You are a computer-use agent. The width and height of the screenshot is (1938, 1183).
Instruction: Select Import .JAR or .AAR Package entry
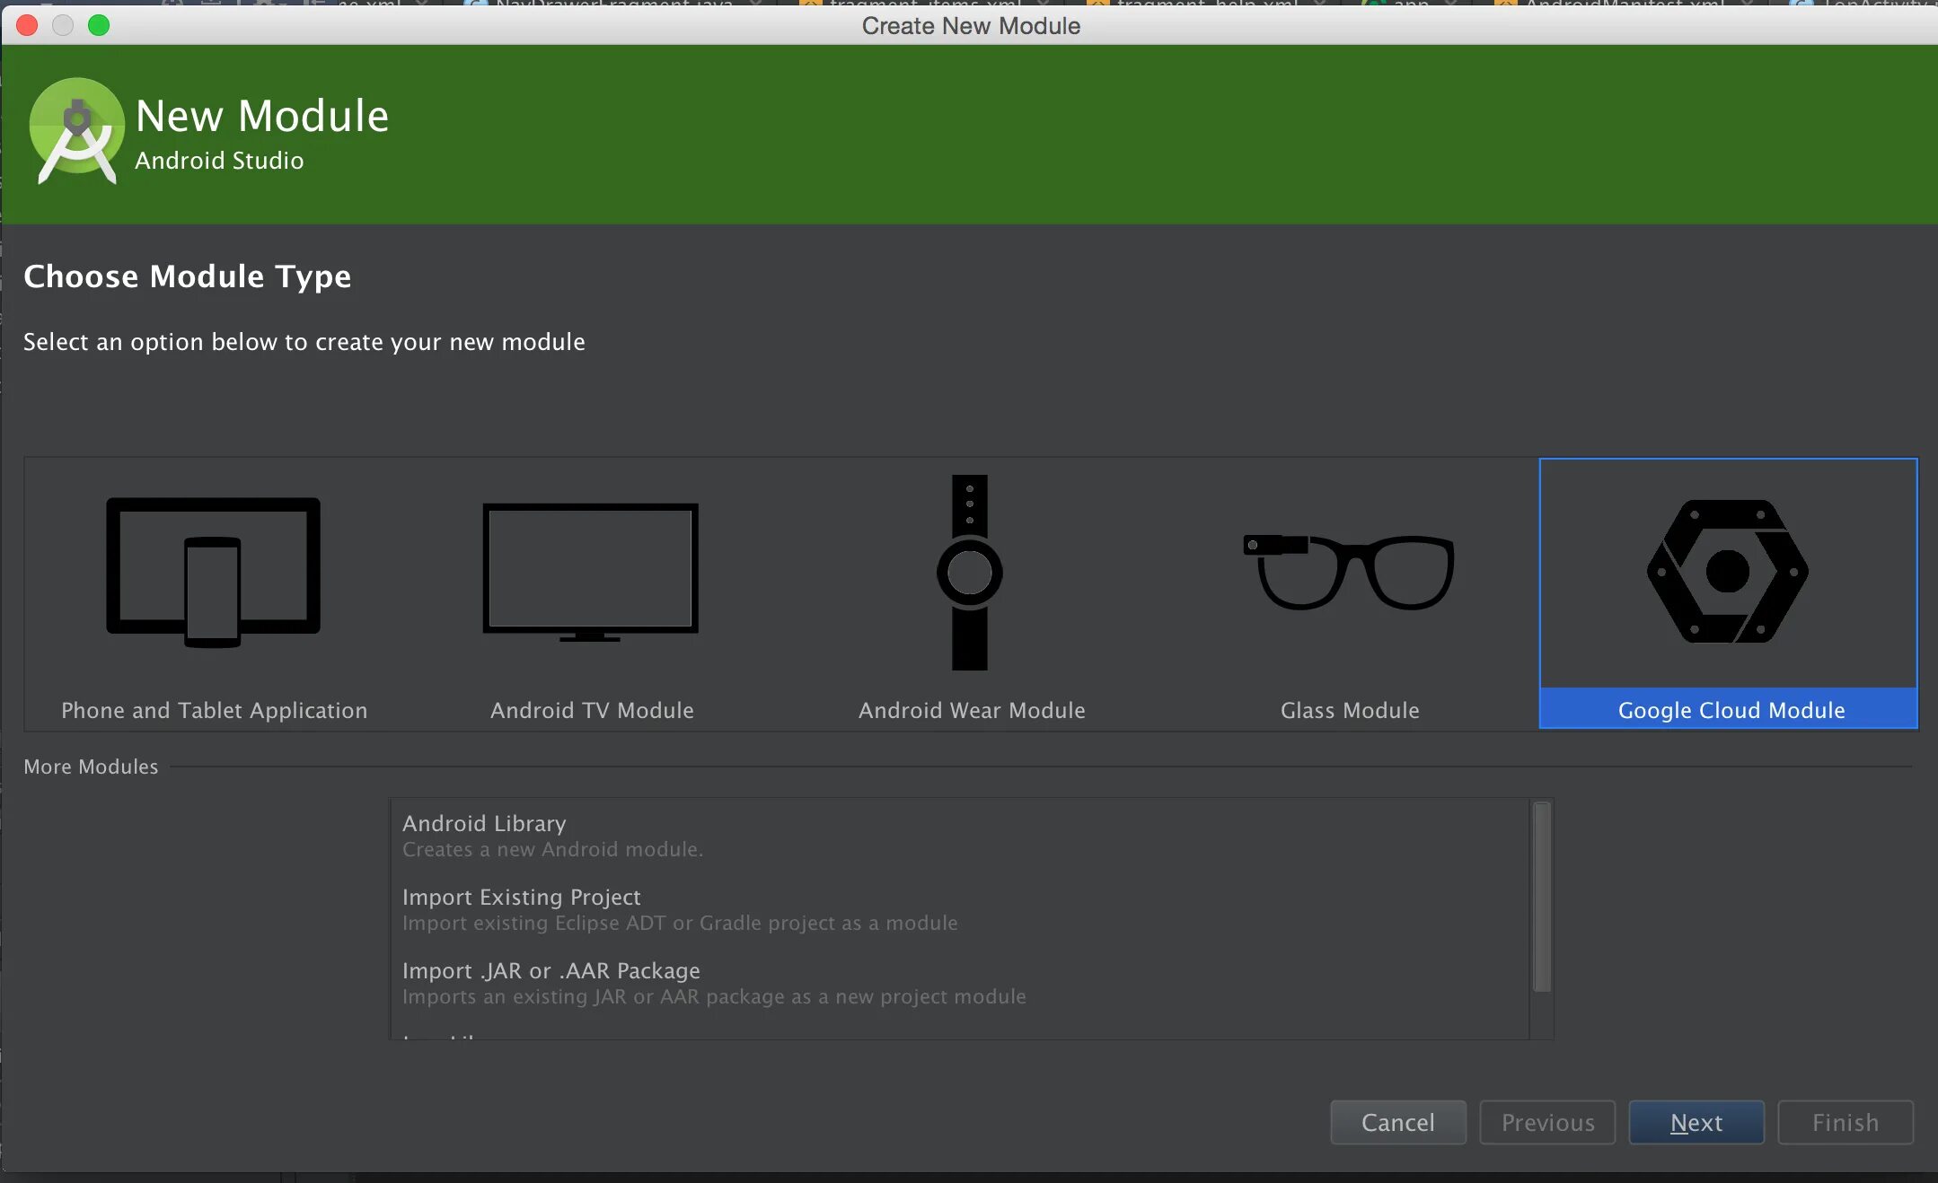[x=960, y=983]
